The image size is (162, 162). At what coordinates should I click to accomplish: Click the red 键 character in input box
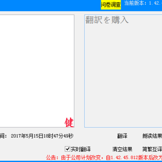[69, 122]
